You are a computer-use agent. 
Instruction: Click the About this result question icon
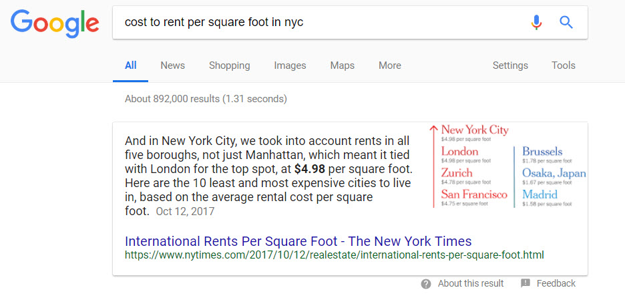tap(426, 284)
